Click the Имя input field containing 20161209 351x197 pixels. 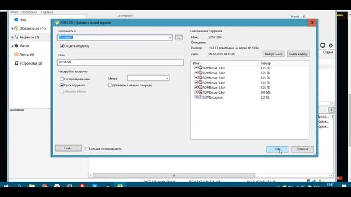[x=120, y=62]
